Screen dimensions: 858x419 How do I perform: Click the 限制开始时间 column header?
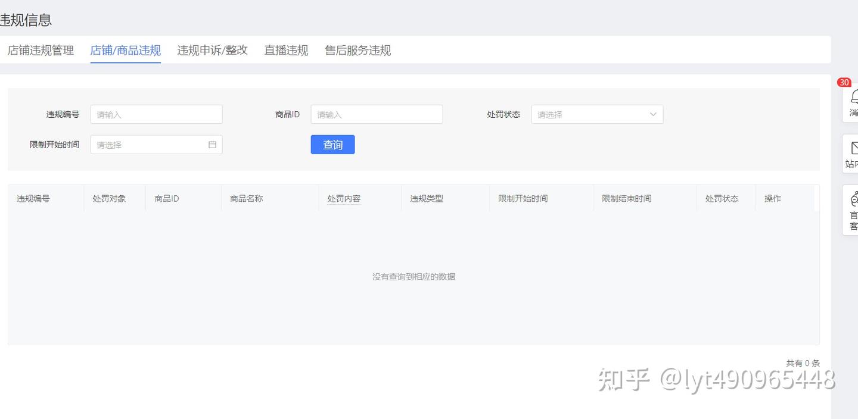523,199
